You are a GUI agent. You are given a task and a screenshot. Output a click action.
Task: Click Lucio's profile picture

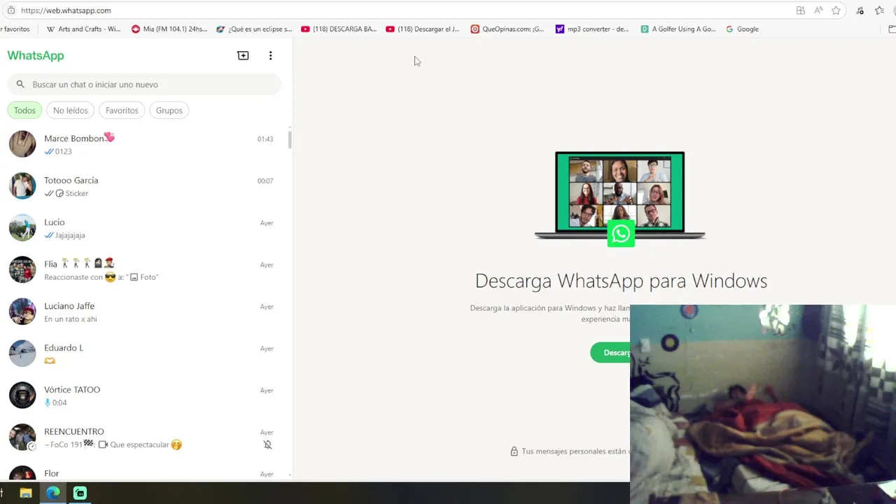coord(22,228)
